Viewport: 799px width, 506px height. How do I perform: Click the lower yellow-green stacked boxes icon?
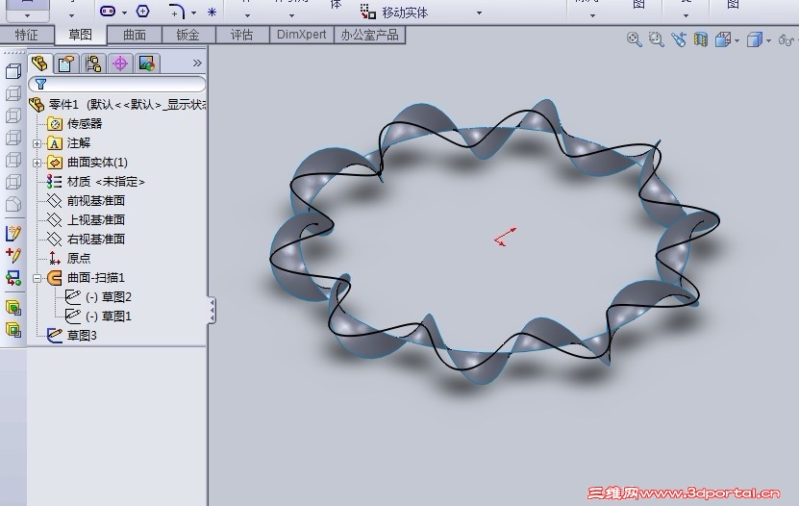click(13, 330)
